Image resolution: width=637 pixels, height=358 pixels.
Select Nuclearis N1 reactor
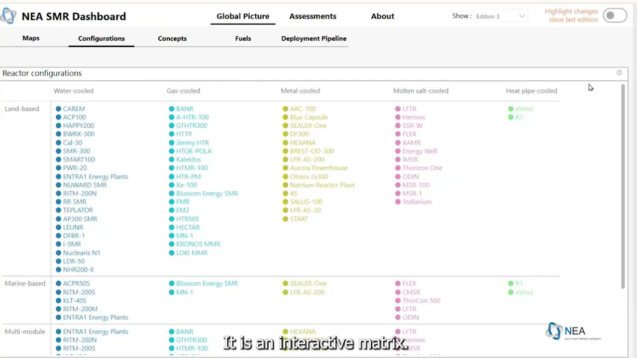[82, 253]
